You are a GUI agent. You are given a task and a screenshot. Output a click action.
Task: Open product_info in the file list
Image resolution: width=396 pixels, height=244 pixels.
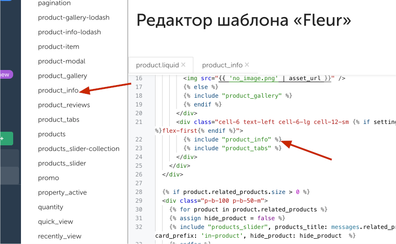point(58,90)
